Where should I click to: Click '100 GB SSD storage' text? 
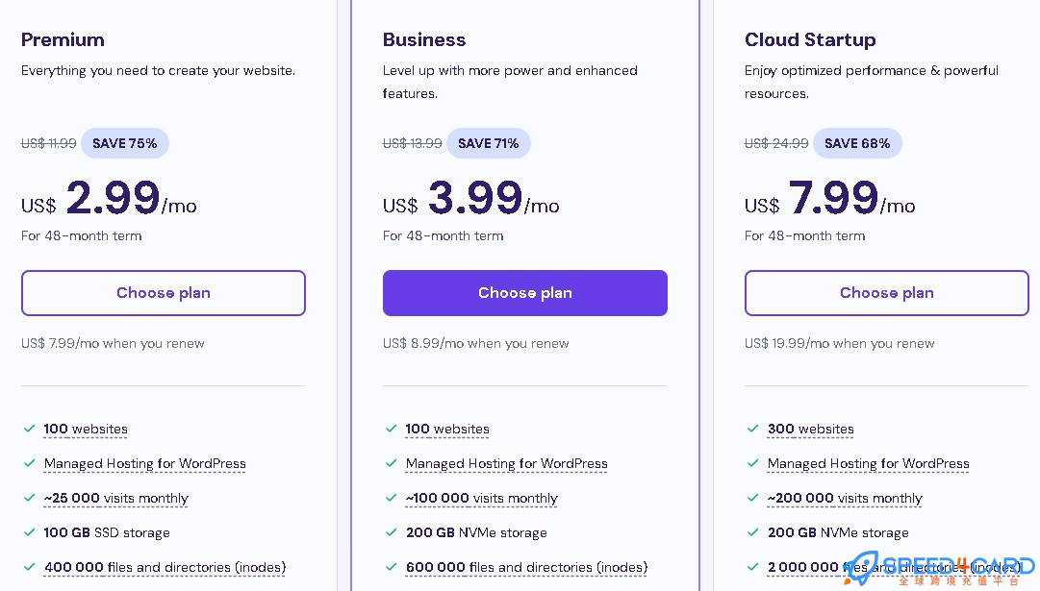[x=107, y=532]
